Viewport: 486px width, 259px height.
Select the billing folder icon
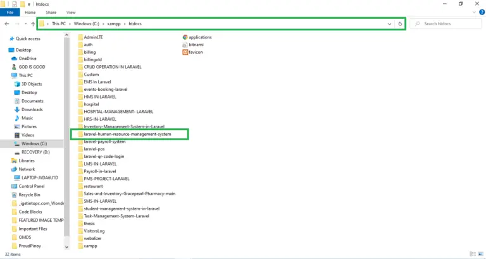[80, 52]
